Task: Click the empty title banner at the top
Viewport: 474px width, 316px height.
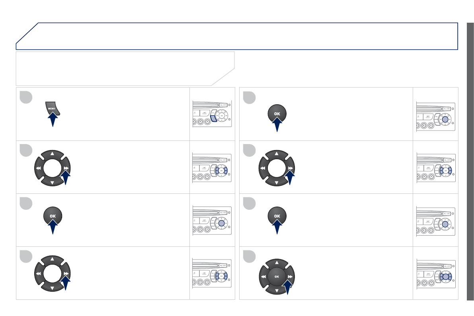Action: (239, 36)
